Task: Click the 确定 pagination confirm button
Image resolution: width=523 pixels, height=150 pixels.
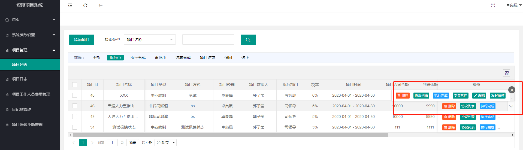Action: click(x=133, y=143)
